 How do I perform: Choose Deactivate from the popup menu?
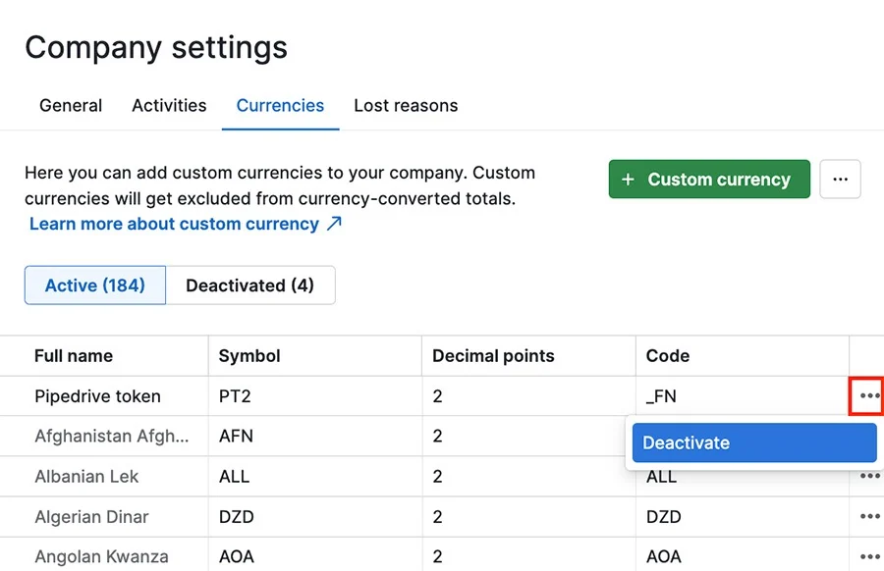click(x=754, y=442)
